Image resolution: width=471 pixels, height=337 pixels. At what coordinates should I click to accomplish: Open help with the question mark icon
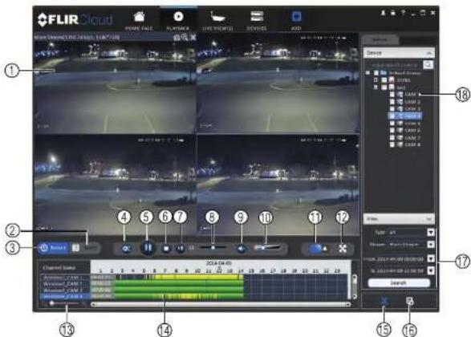tap(403, 13)
